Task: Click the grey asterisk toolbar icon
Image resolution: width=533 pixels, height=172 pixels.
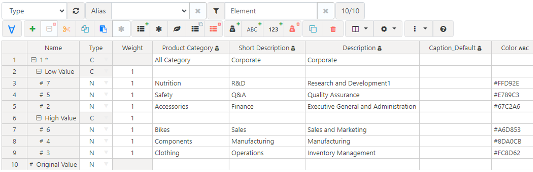Action: click(x=121, y=29)
